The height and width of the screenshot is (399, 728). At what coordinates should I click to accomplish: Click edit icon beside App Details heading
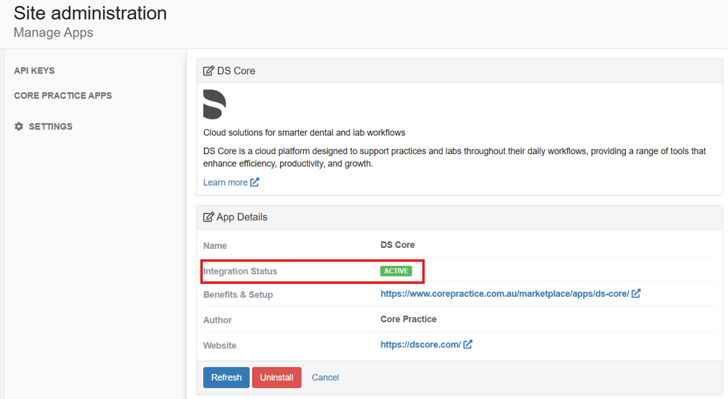point(208,217)
